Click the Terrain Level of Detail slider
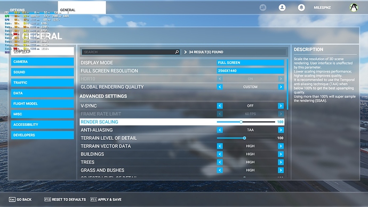 [246, 138]
